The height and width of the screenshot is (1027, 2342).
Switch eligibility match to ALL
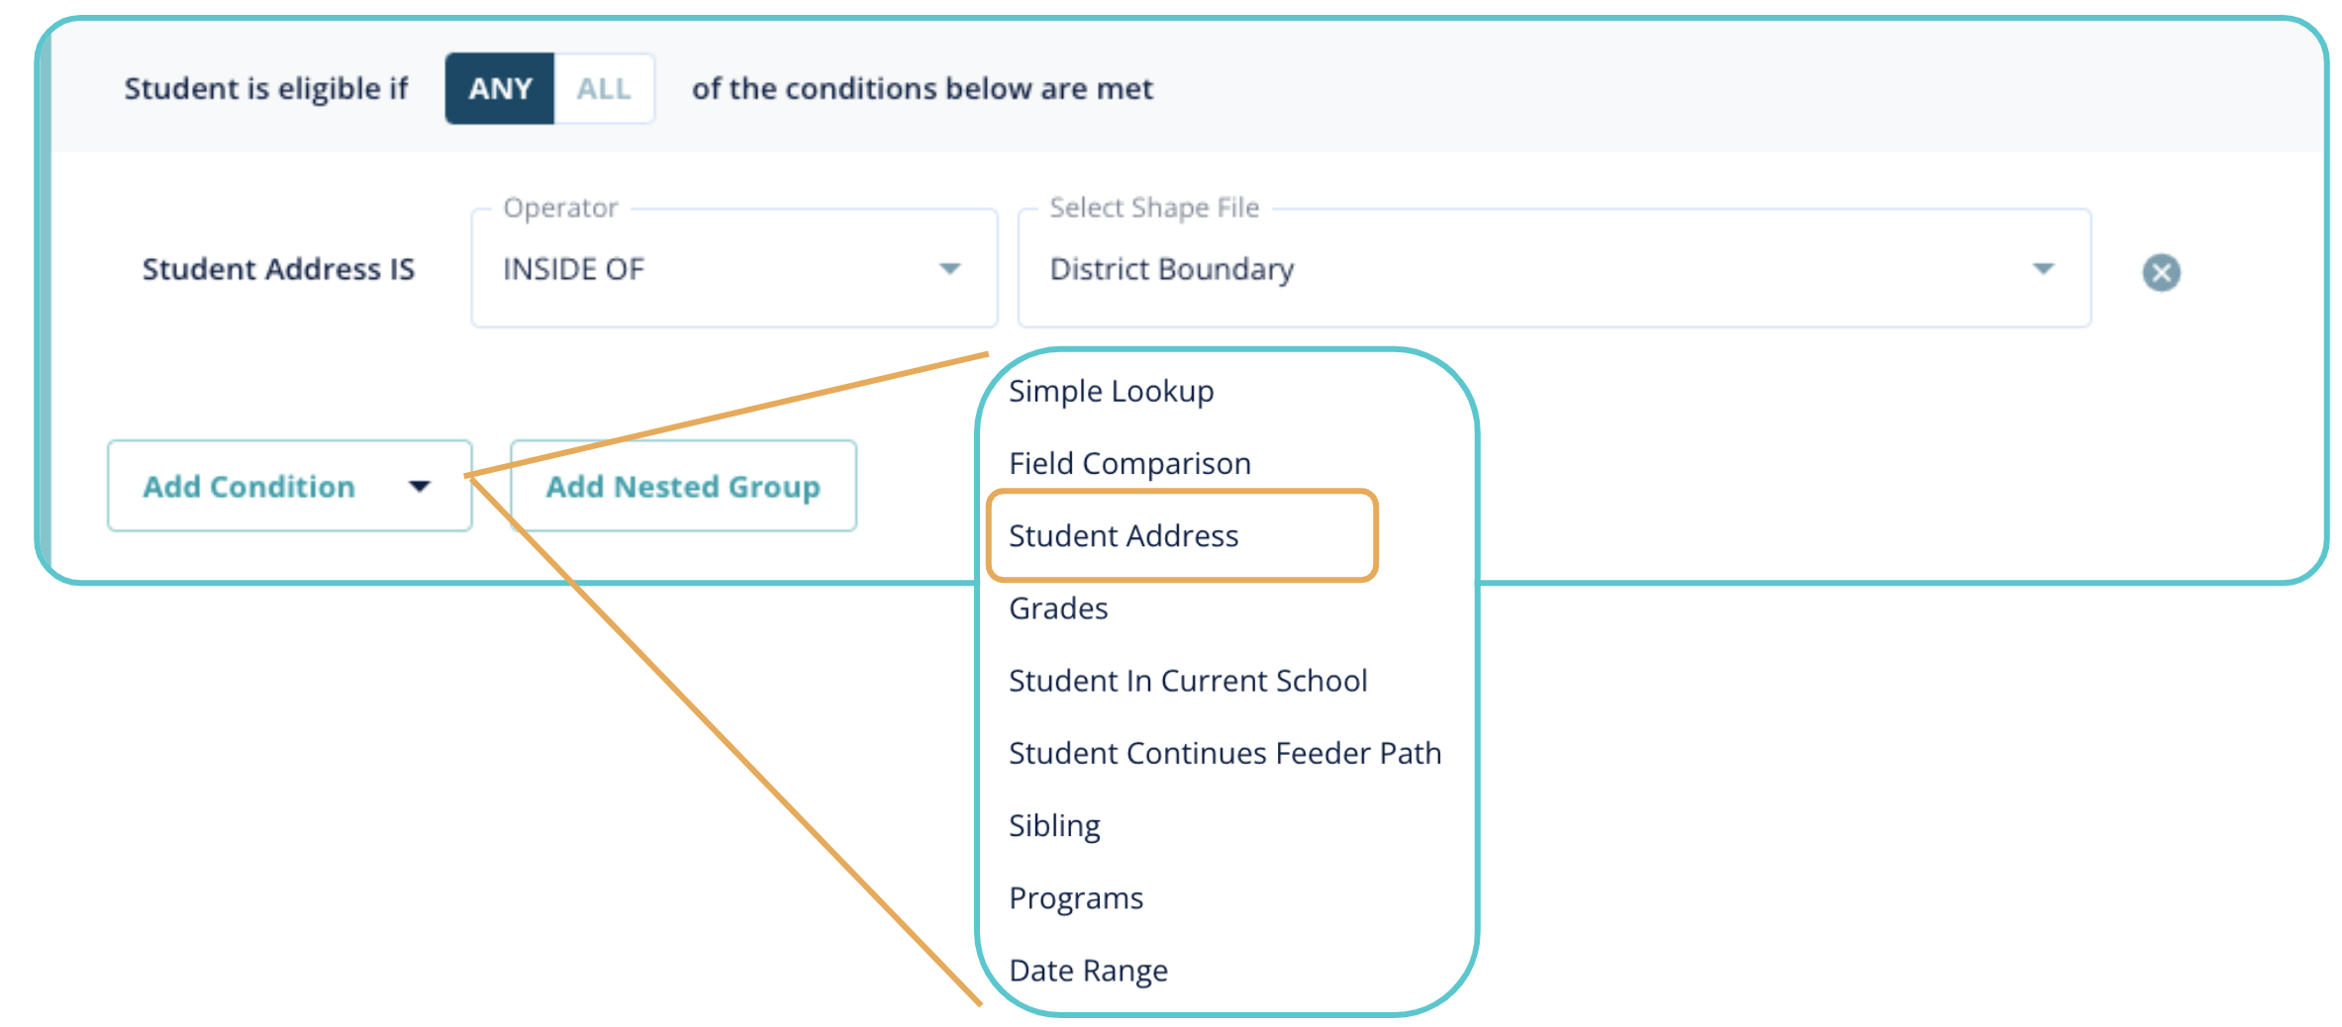604,89
